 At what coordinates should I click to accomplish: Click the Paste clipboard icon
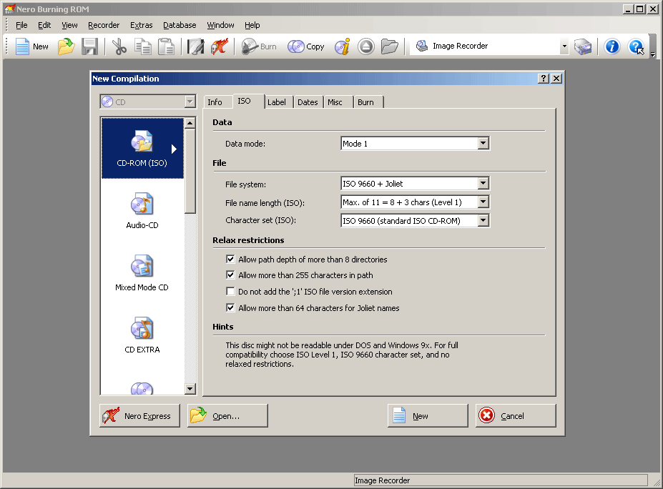pos(166,46)
